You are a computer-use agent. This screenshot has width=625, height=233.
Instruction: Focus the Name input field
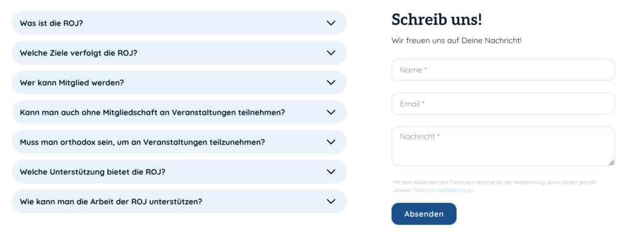[x=503, y=69]
